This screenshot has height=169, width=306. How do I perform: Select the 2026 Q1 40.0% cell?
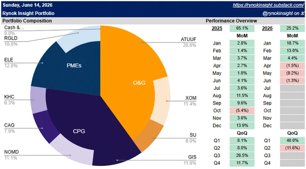pos(292,141)
